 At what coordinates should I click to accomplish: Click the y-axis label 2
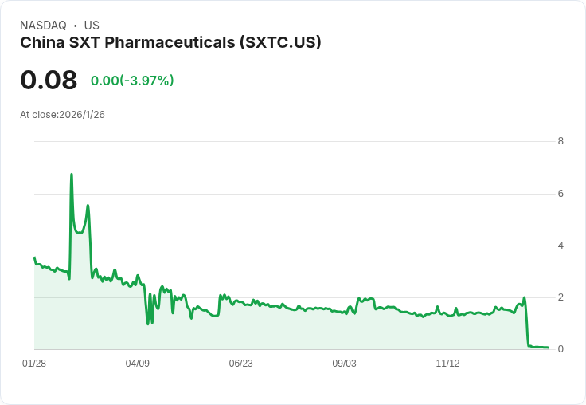561,297
